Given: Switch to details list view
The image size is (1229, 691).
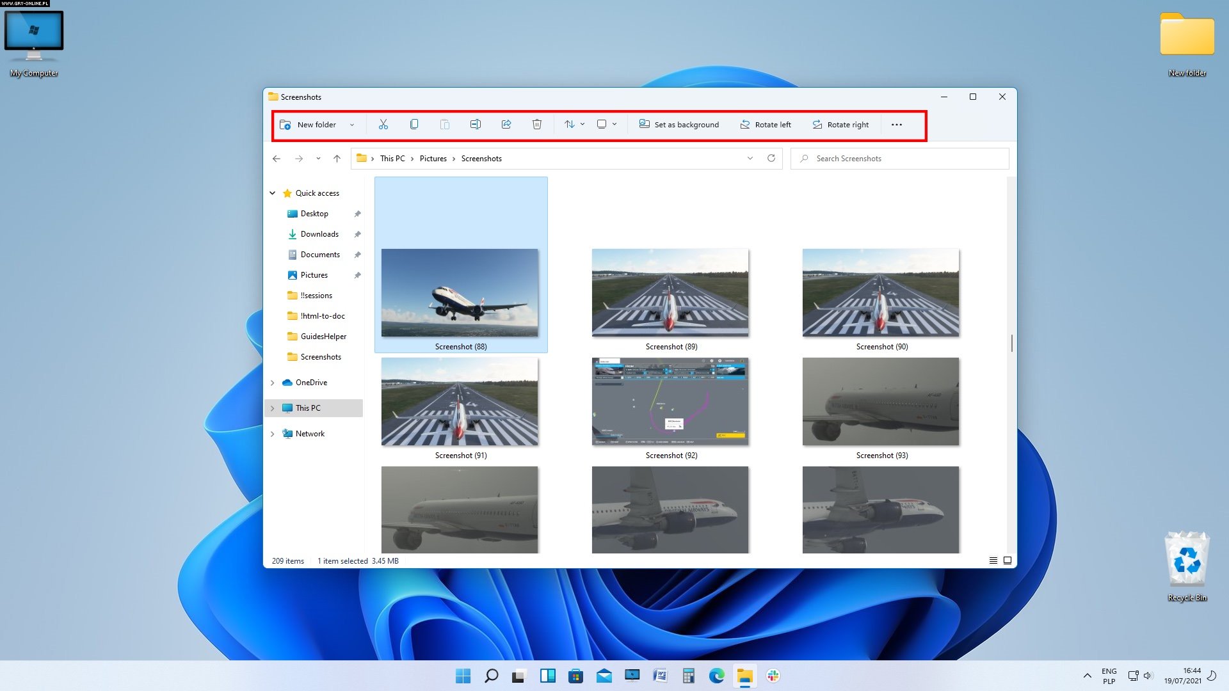Looking at the screenshot, I should [993, 560].
